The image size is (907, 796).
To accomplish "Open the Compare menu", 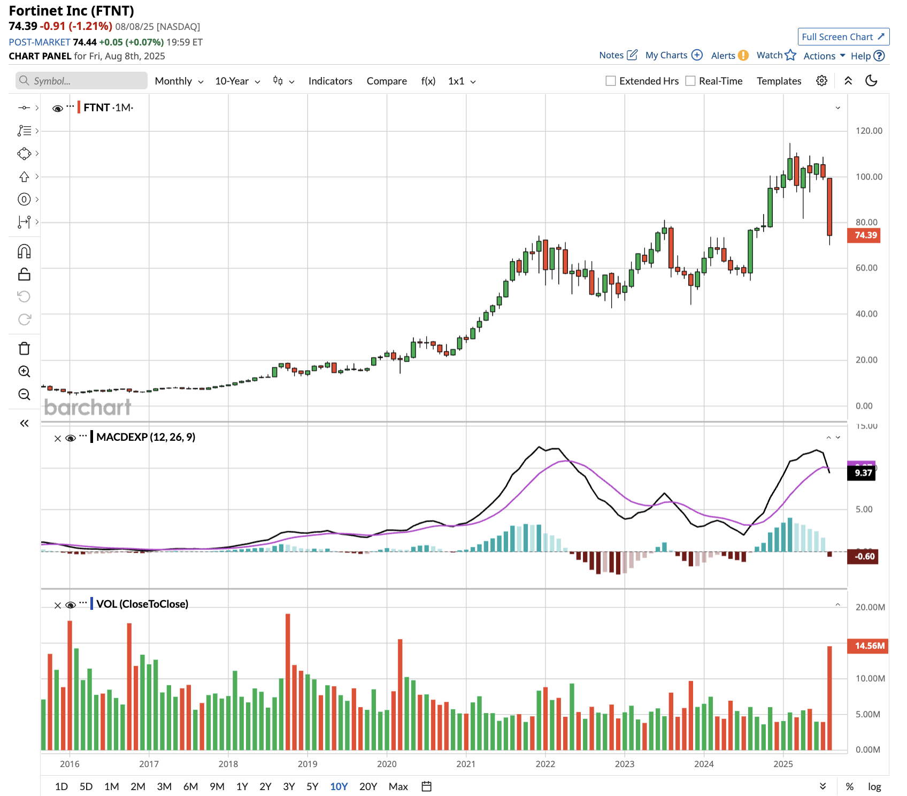I will point(387,81).
